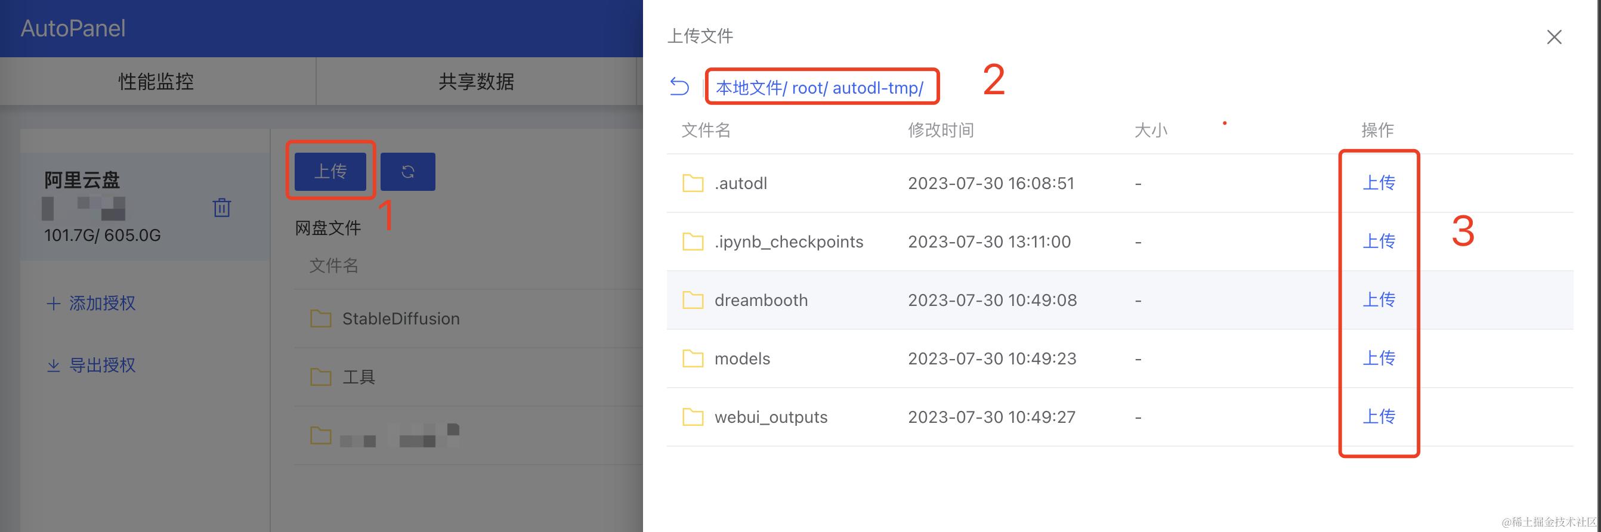
Task: Click the trash icon for 阿里云盘
Action: [222, 208]
